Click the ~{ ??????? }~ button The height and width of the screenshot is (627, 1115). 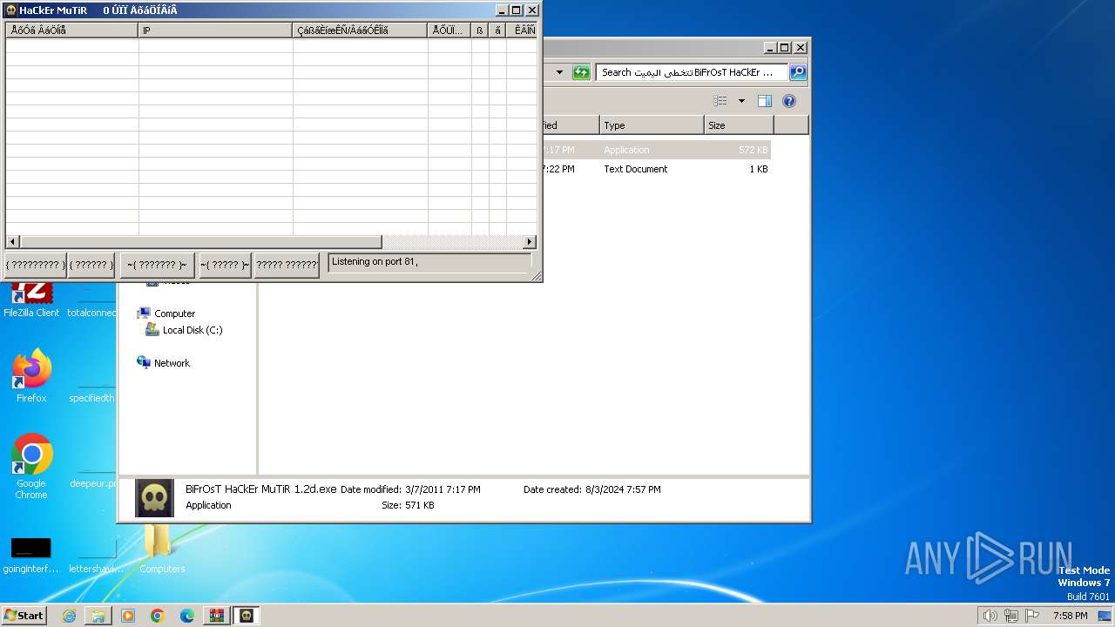[157, 265]
